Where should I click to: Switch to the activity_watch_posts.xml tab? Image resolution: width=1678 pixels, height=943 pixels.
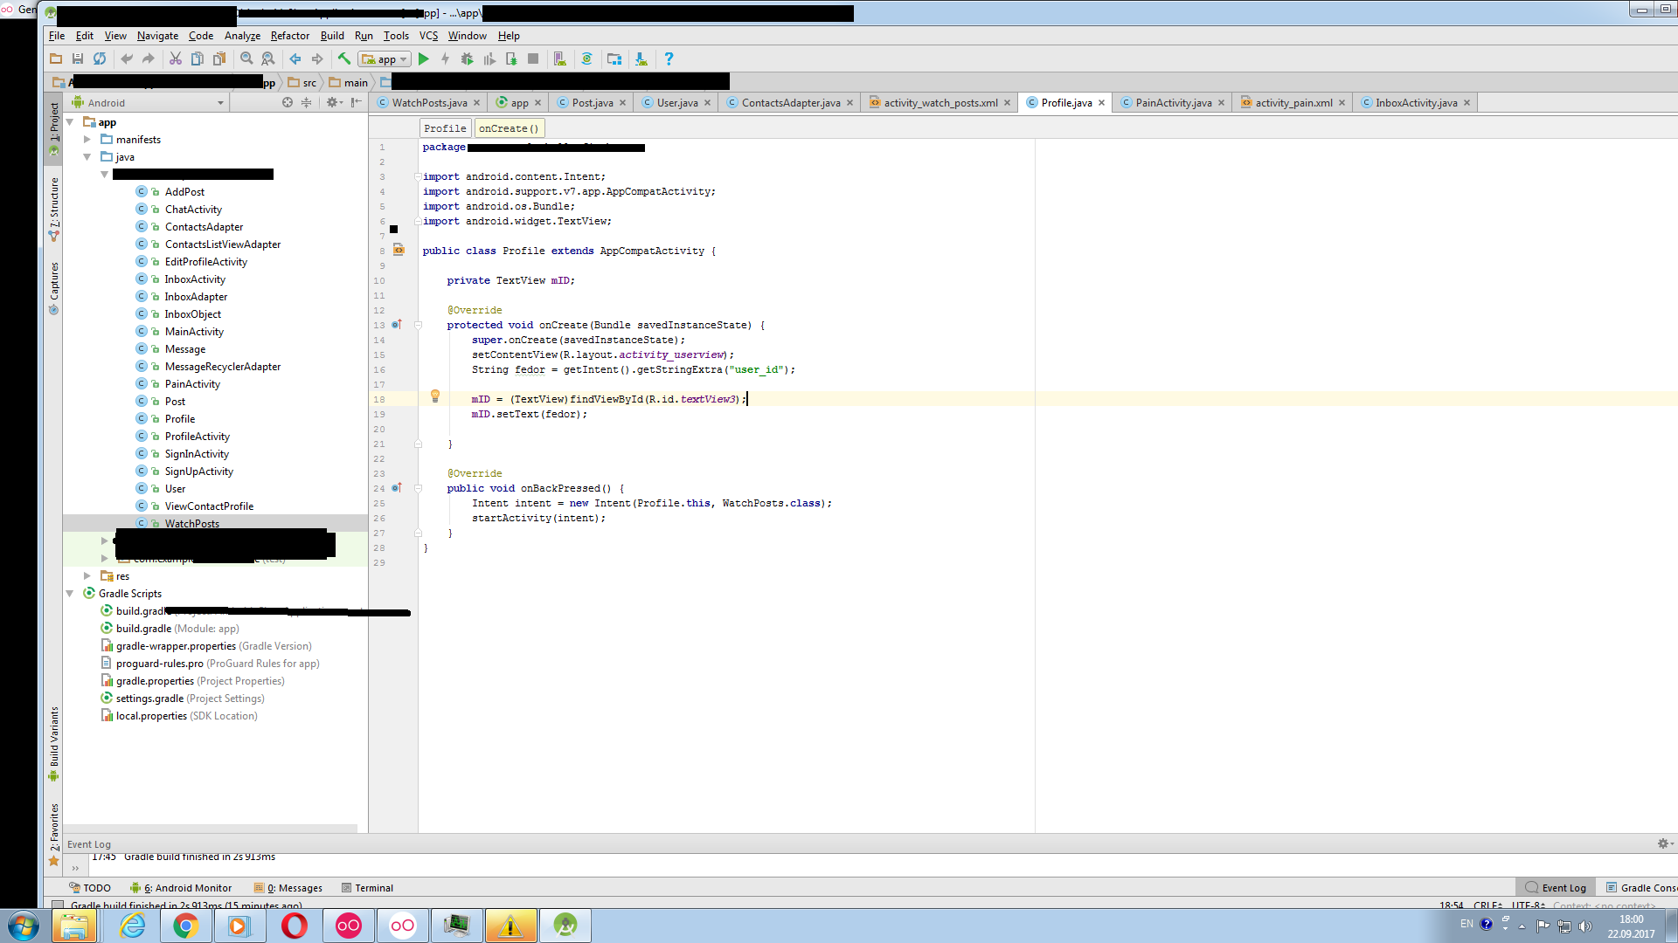point(940,102)
